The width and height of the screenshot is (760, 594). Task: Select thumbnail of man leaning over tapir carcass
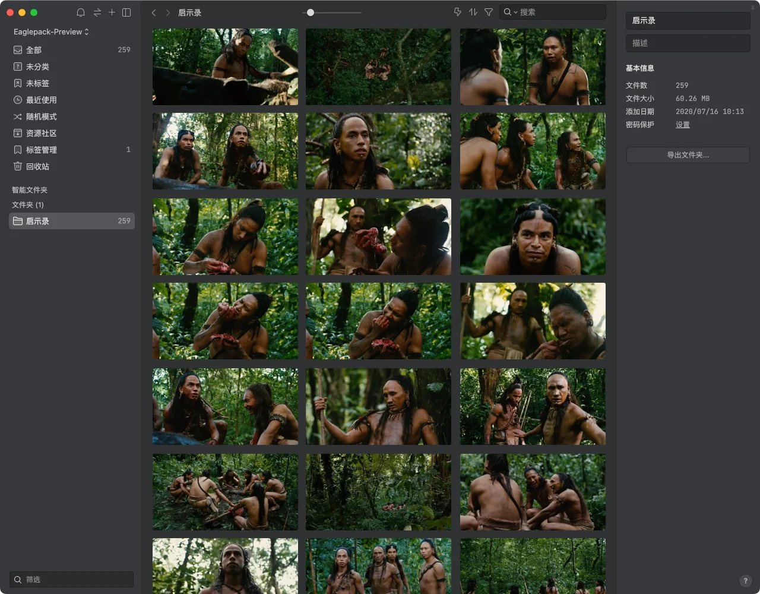(225, 67)
